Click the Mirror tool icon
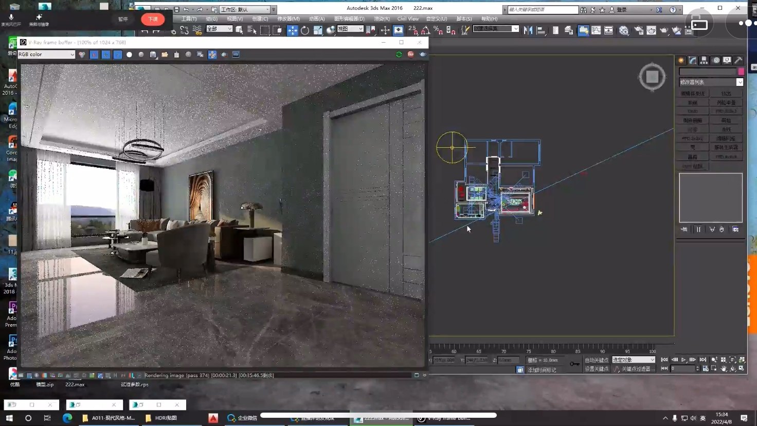This screenshot has width=757, height=426. pos(528,30)
